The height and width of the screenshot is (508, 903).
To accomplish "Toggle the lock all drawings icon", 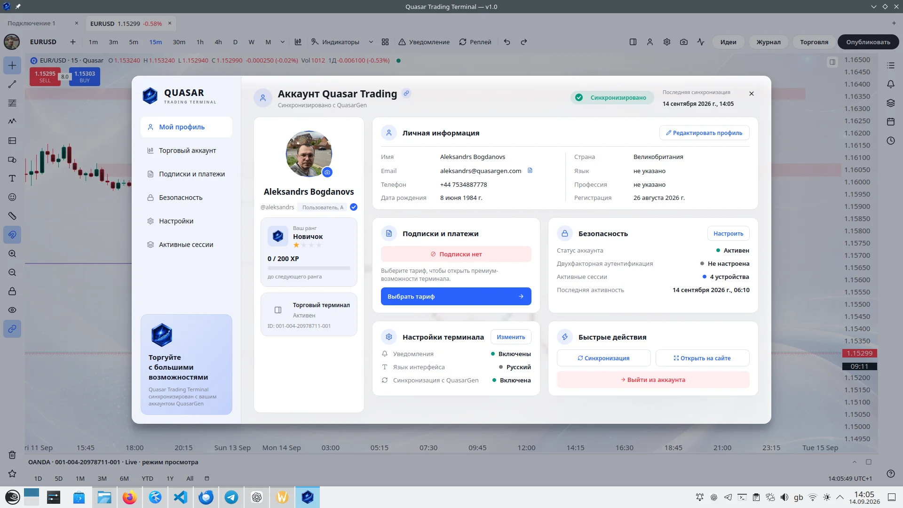I will (12, 291).
